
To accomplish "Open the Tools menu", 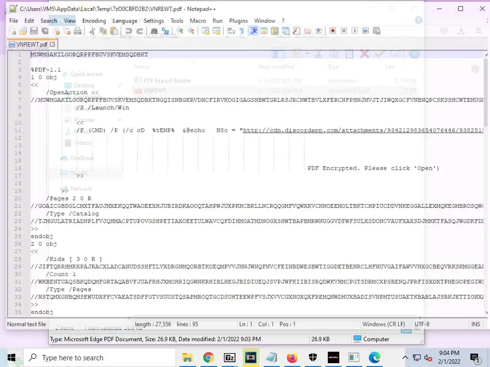I will pos(177,21).
